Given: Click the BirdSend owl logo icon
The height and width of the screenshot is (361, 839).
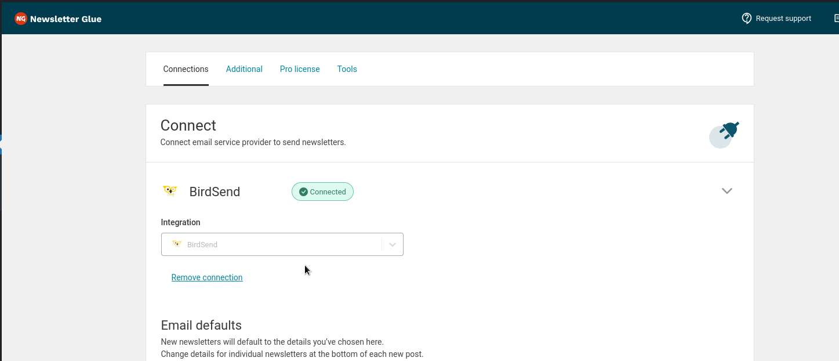Looking at the screenshot, I should click(170, 191).
